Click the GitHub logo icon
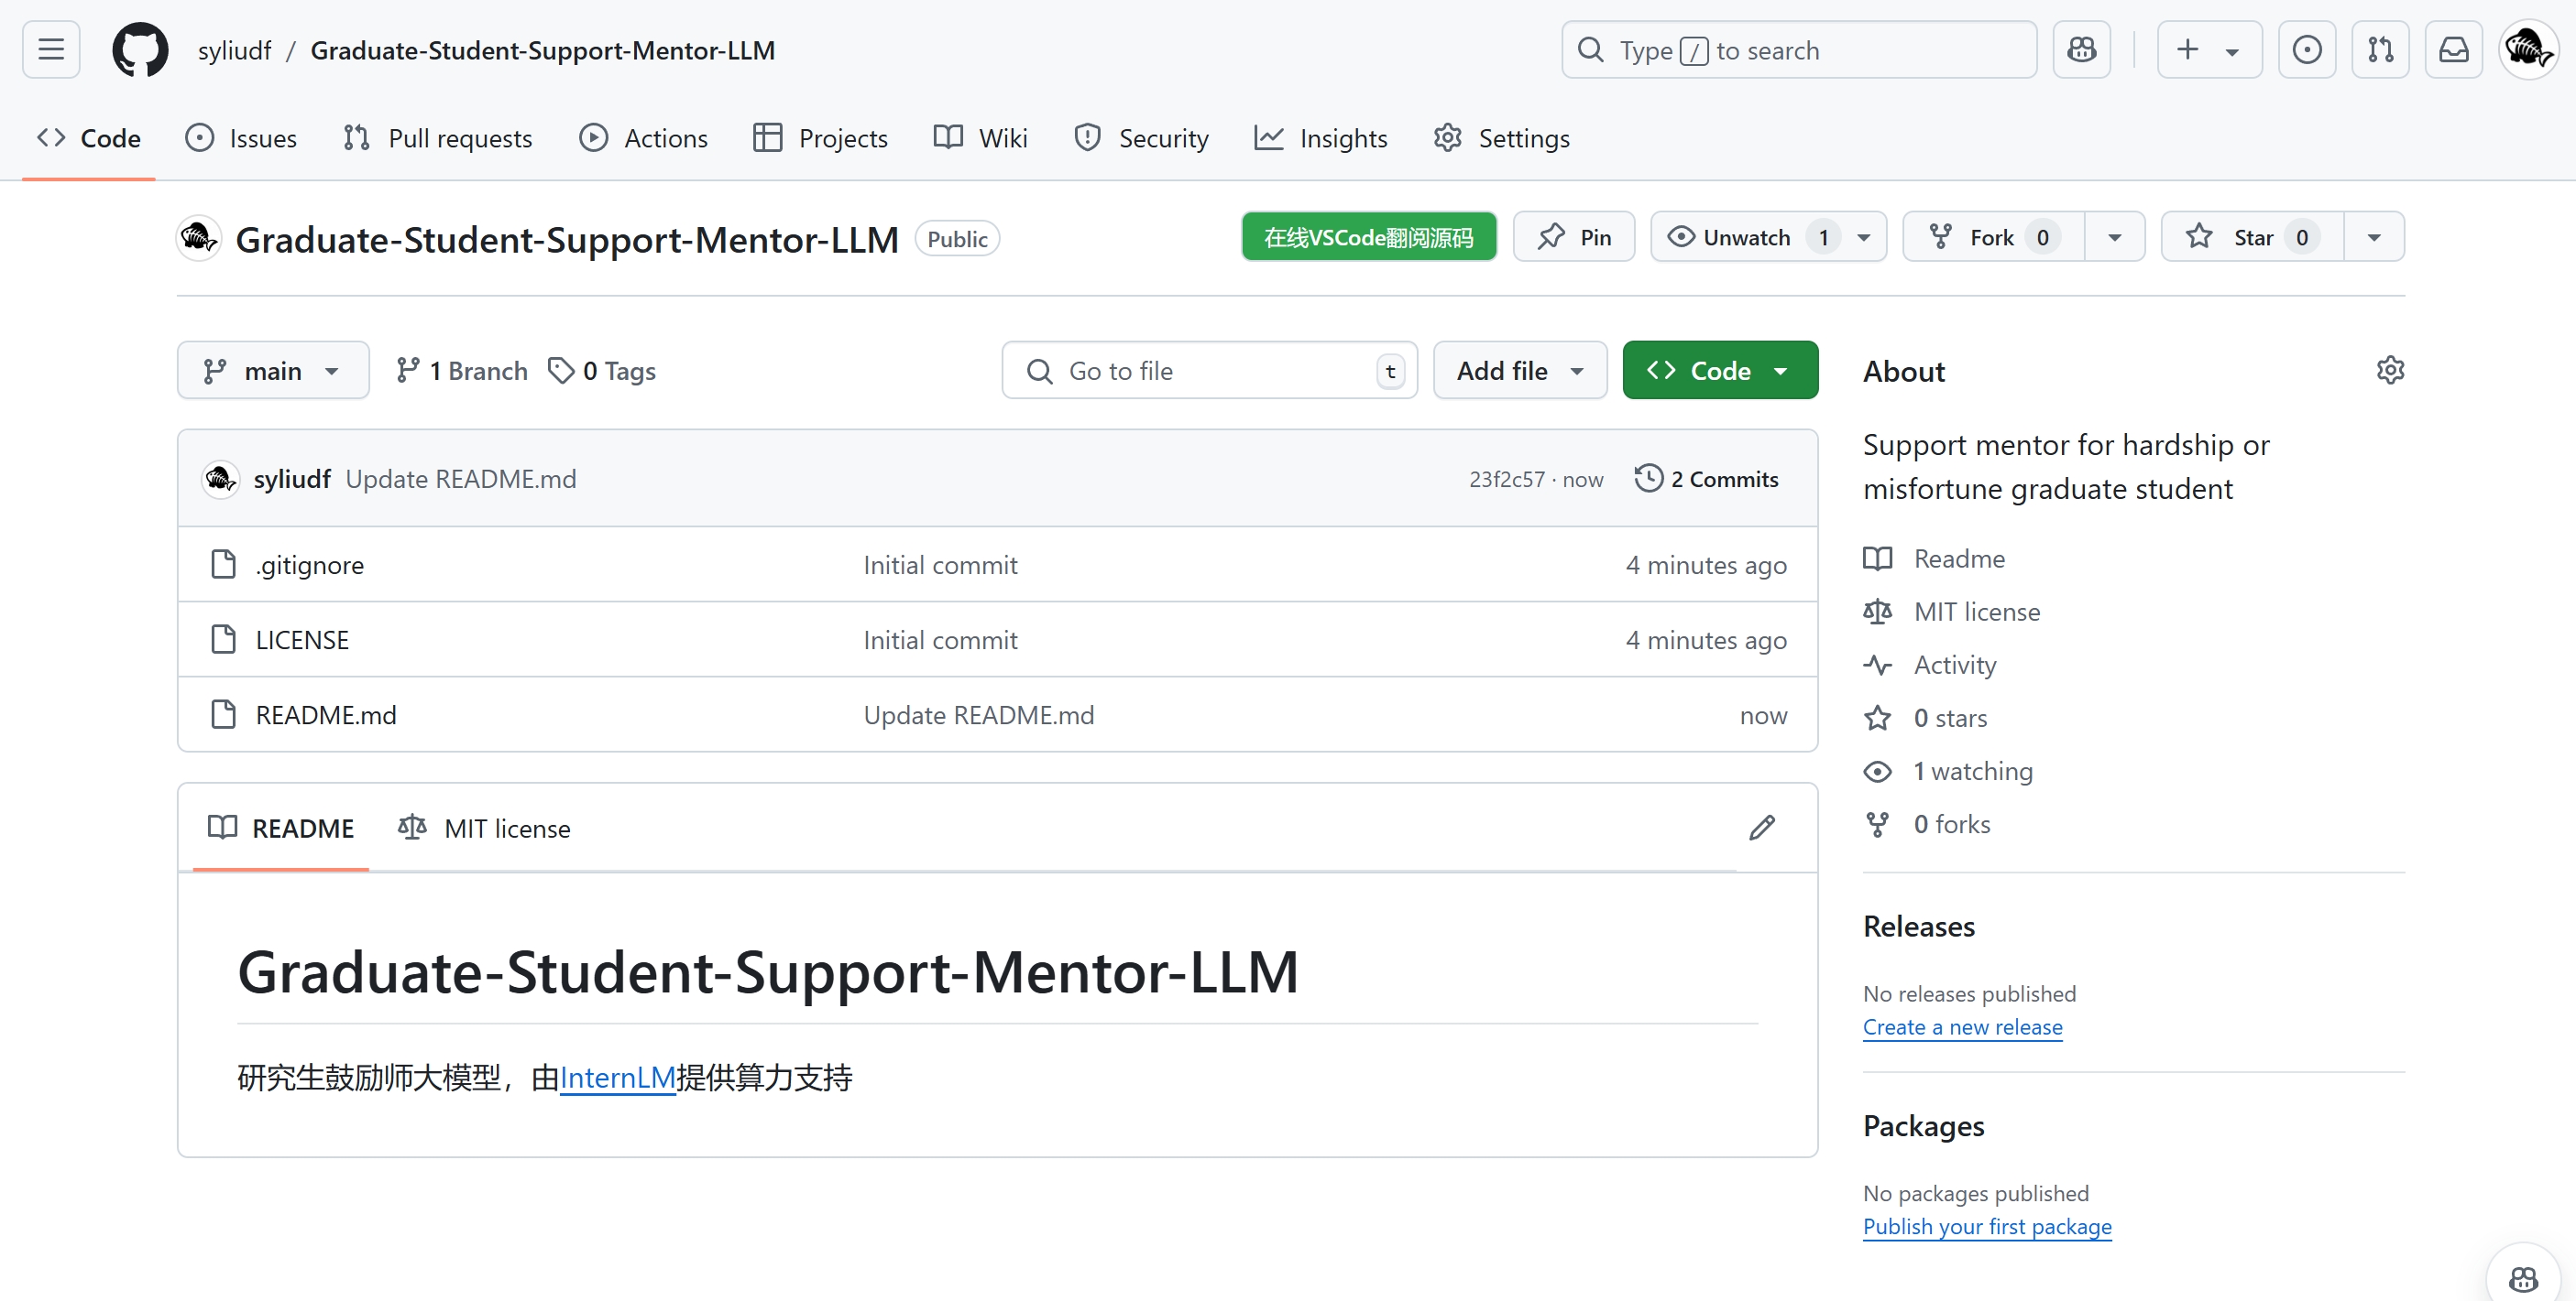Screen dimensions: 2576x1301 coord(140,49)
